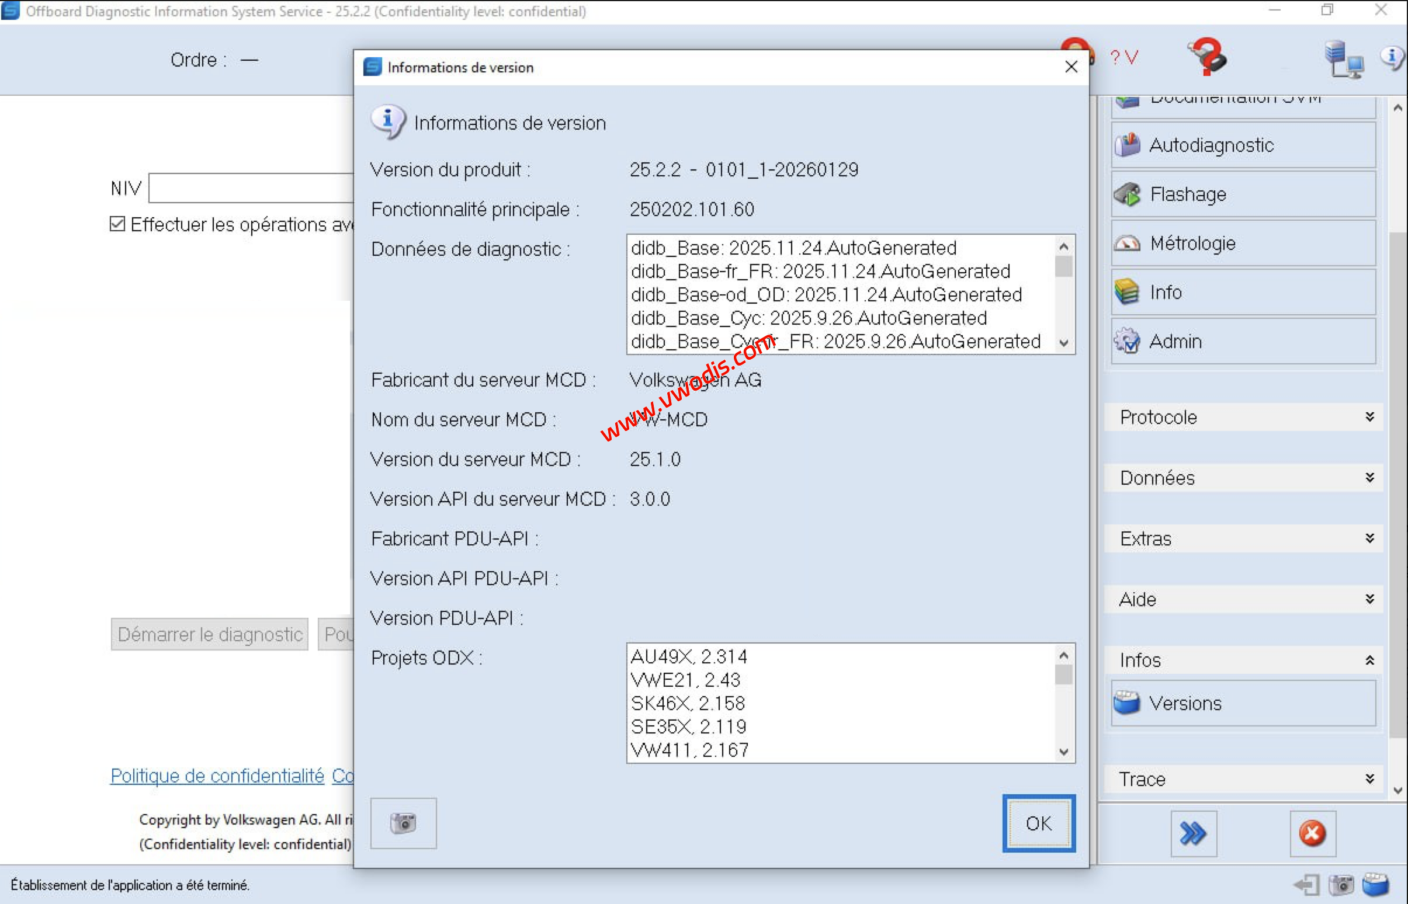Exit the application via the red X icon
Image resolution: width=1408 pixels, height=904 pixels.
(1313, 833)
